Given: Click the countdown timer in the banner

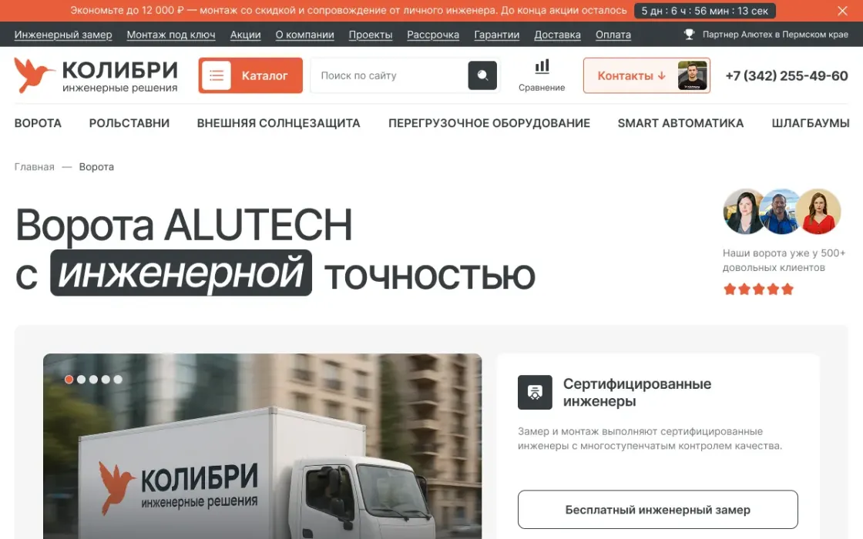Looking at the screenshot, I should [x=704, y=11].
